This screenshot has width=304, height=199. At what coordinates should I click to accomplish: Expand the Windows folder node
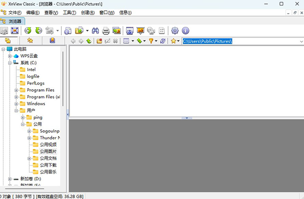tap(16, 104)
